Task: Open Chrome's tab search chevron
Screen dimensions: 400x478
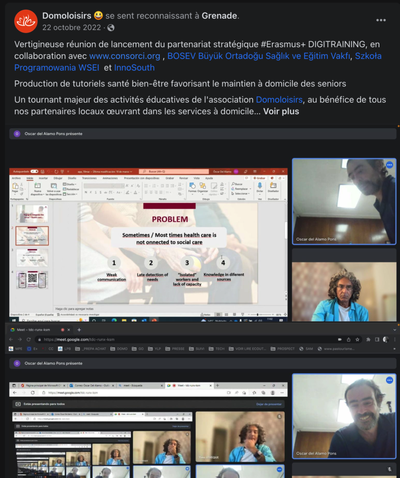Action: 394,330
